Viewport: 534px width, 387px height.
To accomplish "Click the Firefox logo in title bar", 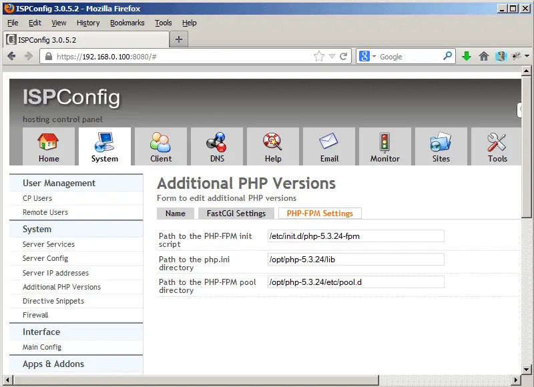I will coord(9,8).
